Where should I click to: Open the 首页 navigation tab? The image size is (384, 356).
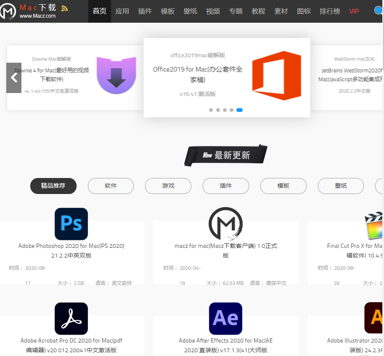[100, 11]
